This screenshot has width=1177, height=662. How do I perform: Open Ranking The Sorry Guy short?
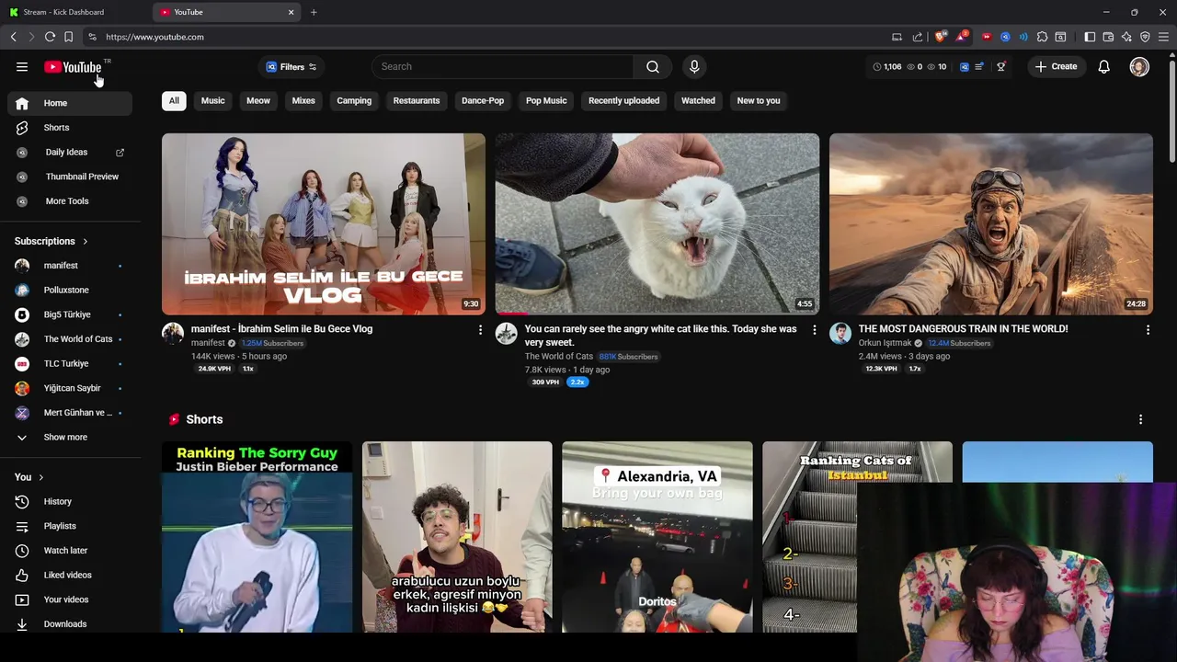click(257, 537)
